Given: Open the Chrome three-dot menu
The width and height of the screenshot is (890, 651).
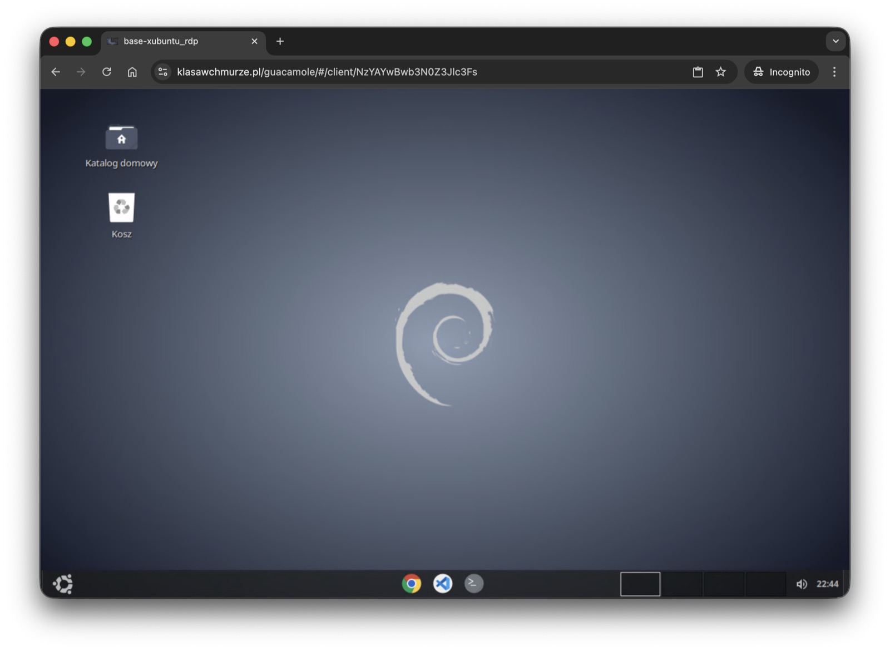Looking at the screenshot, I should point(834,72).
